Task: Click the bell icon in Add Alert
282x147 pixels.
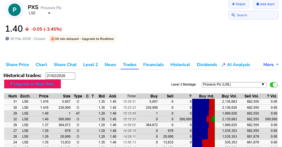Action: click(258, 4)
